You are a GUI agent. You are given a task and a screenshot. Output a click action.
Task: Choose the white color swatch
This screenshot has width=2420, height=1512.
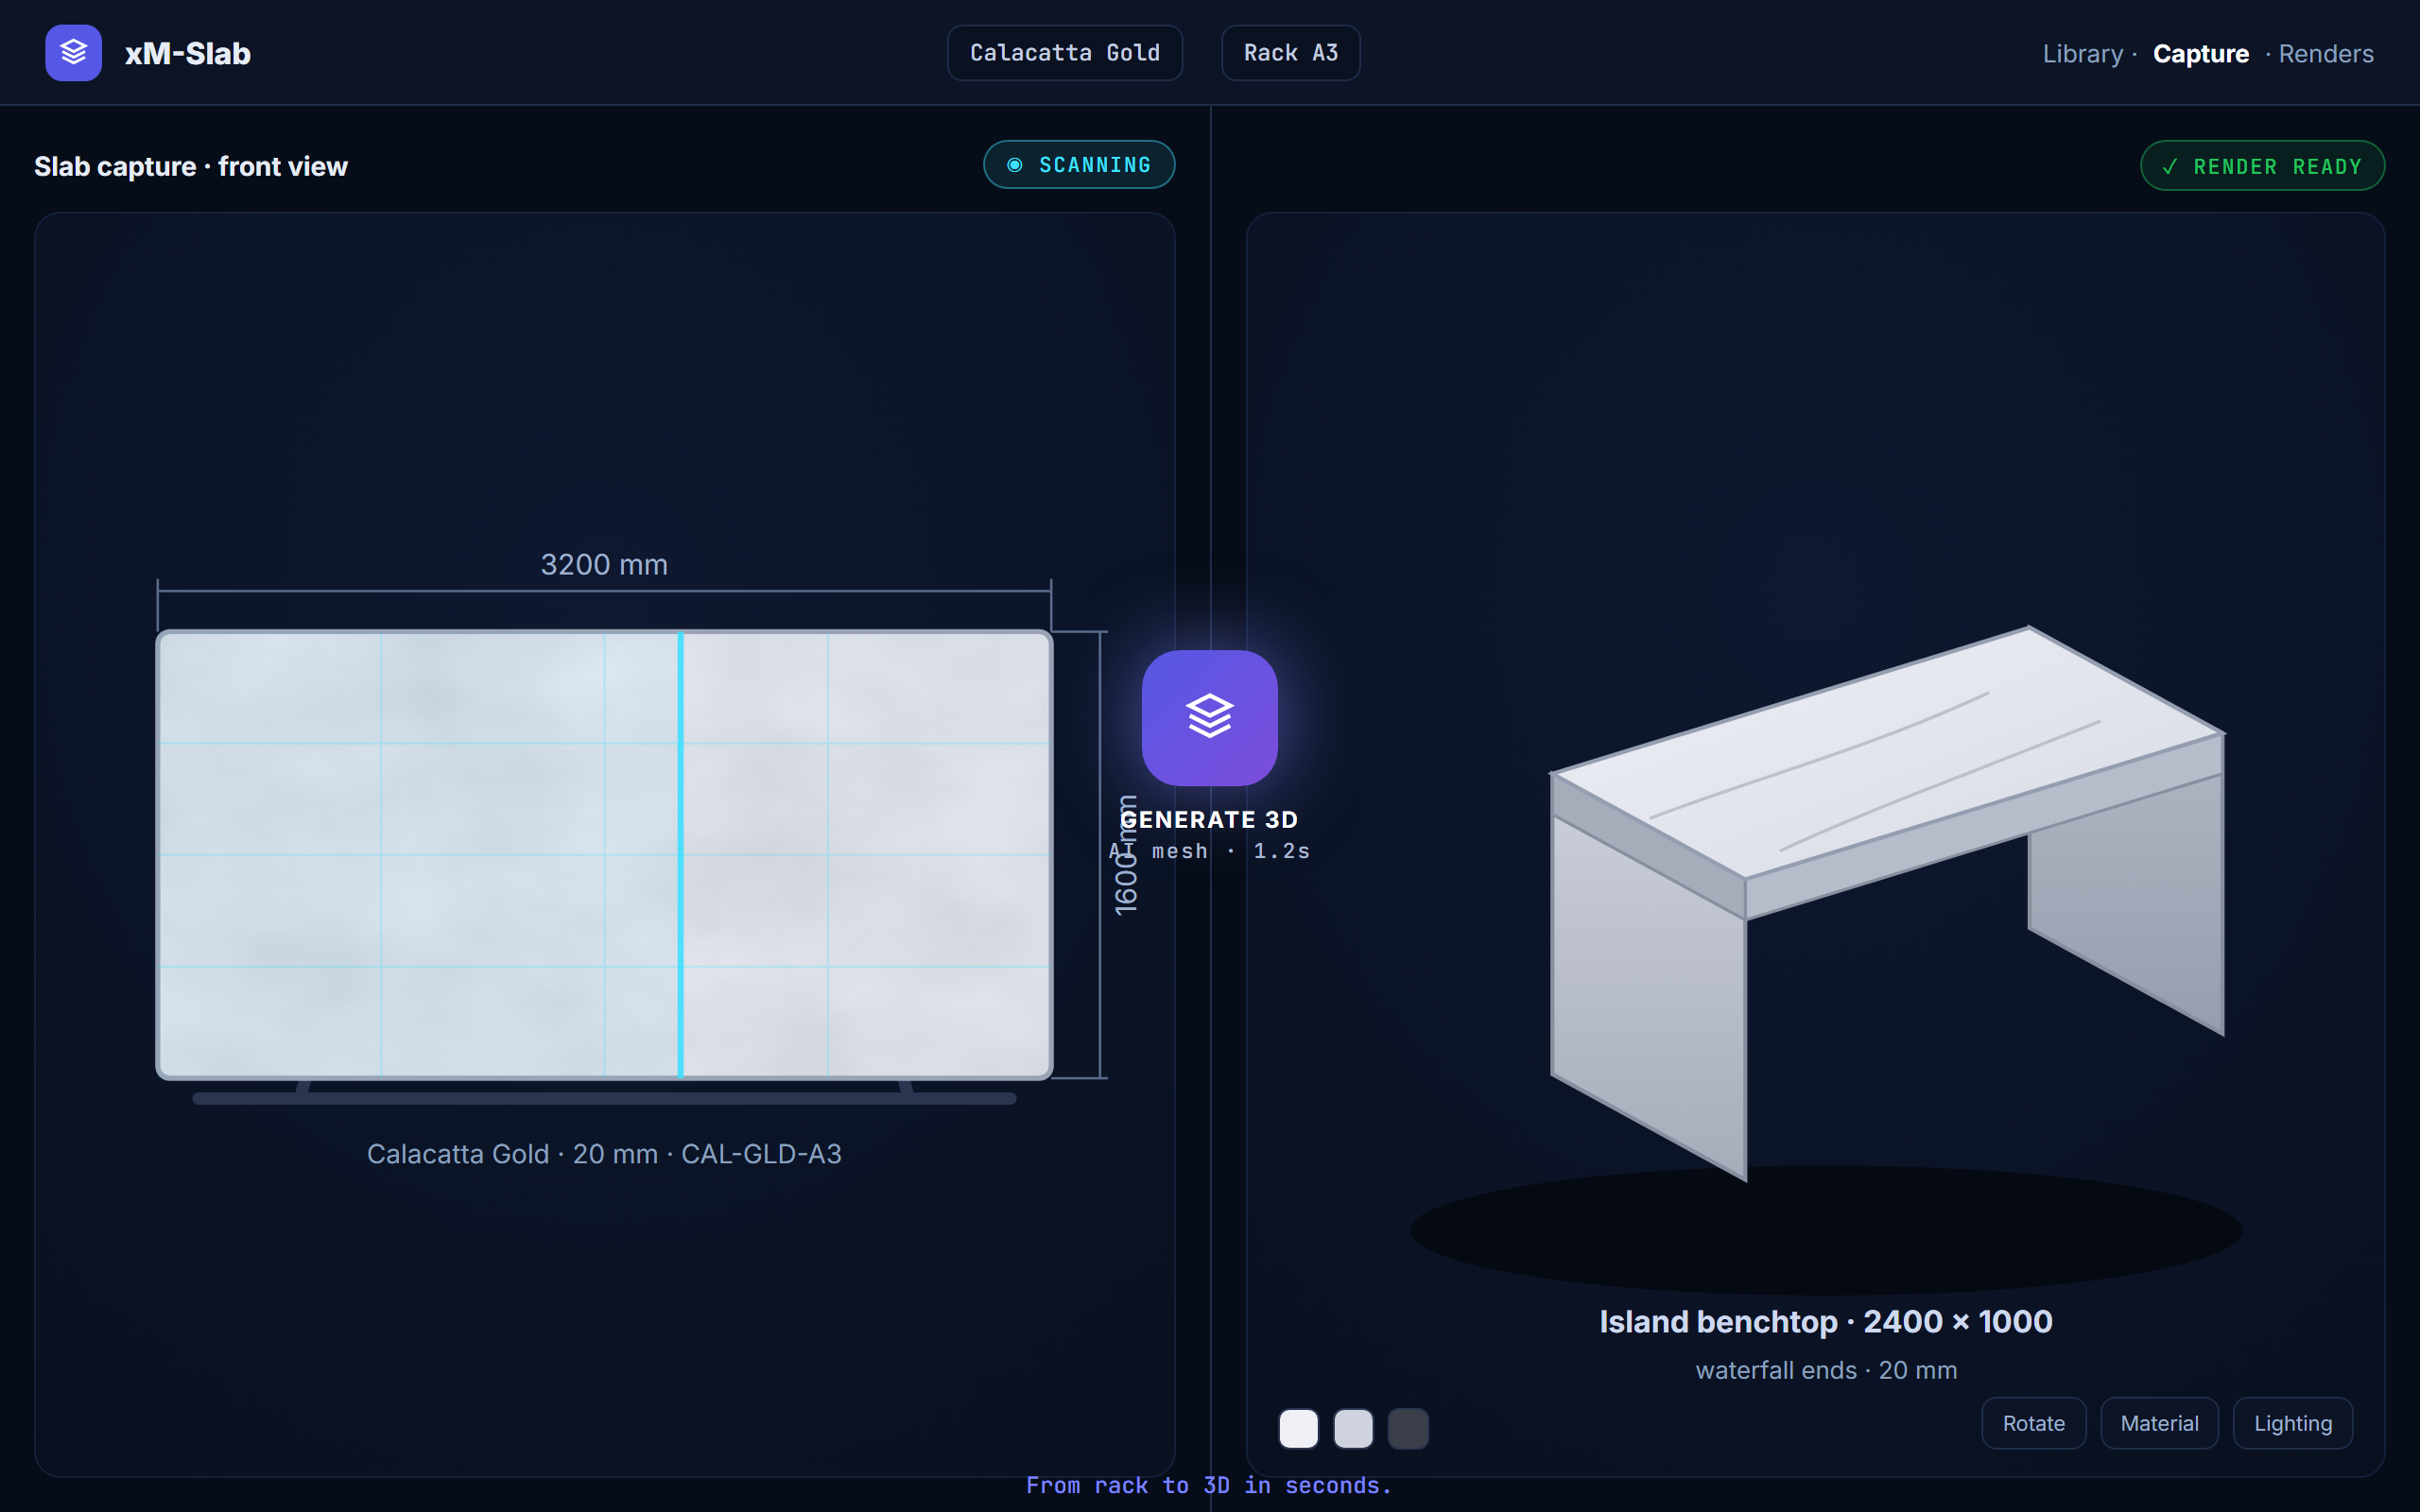coord(1298,1428)
